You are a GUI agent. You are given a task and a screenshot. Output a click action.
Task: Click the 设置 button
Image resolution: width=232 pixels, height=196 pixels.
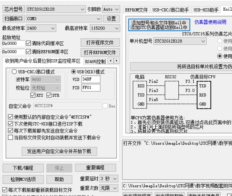point(111,19)
